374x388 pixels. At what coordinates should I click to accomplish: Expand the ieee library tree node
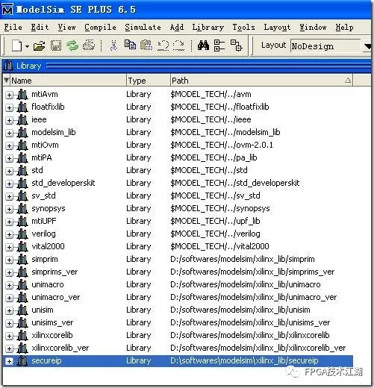[x=9, y=120]
